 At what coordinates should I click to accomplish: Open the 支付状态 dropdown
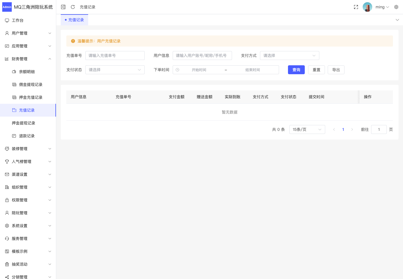[115, 70]
